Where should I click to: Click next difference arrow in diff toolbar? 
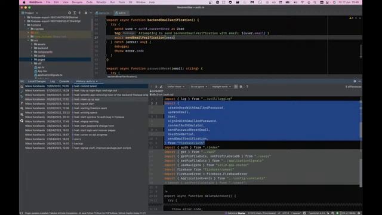156,87
